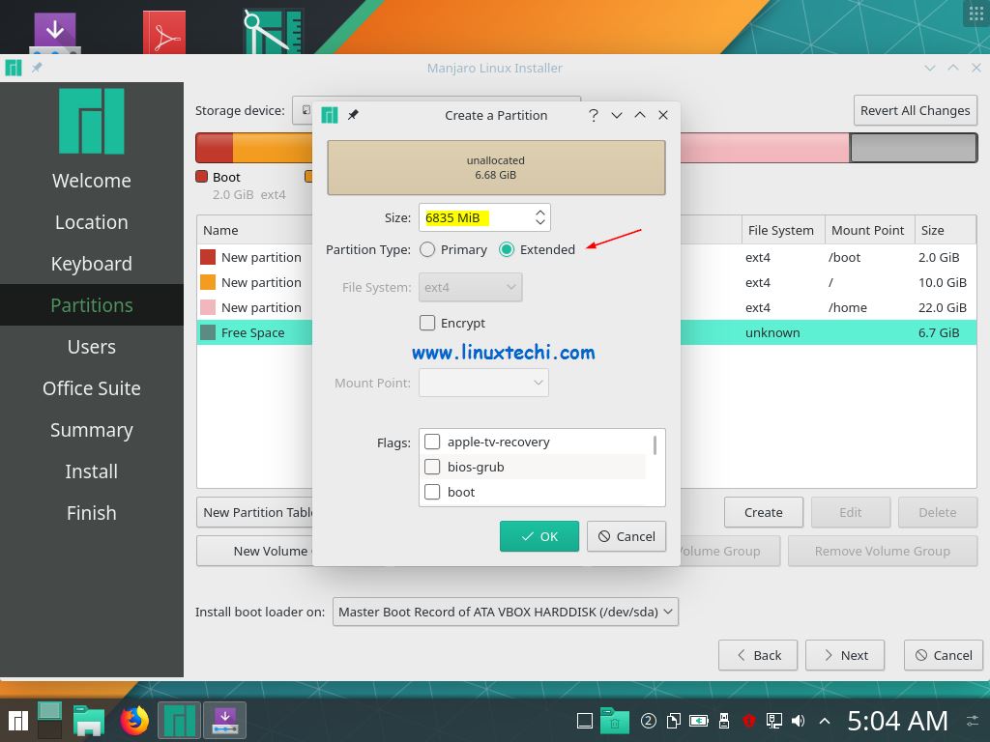Screen dimensions: 990x742
Task: Increase the partition size with the stepper arrow
Action: click(540, 212)
